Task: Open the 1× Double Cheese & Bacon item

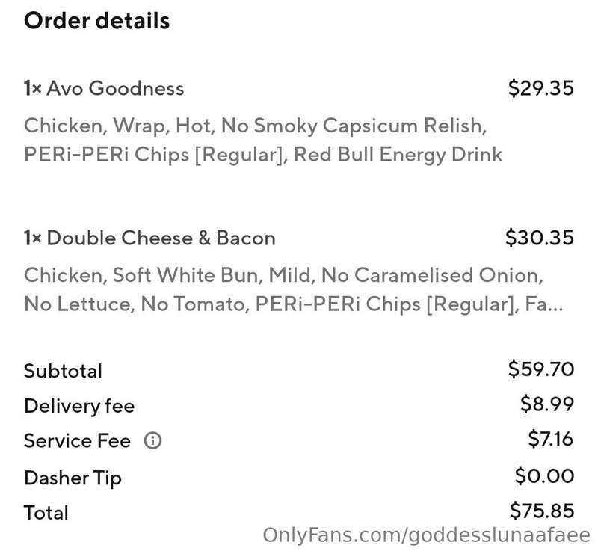Action: 149,238
